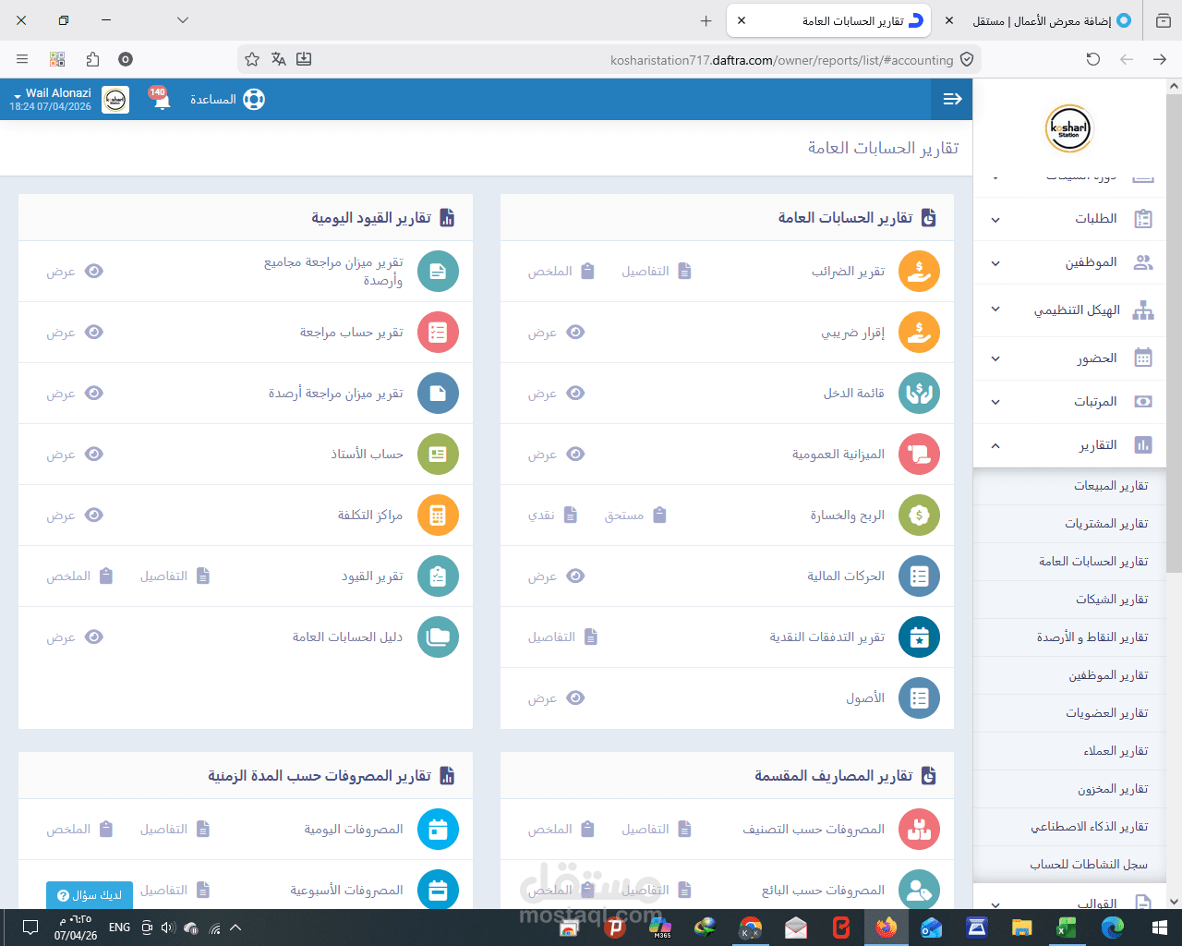Click the cash flow report (تقرير التدفقات النقدية) icon
The image size is (1182, 946).
[919, 637]
